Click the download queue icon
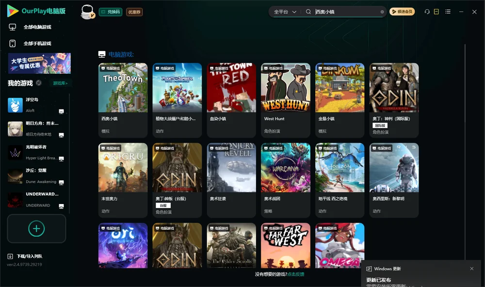485x287 pixels. tap(10, 256)
